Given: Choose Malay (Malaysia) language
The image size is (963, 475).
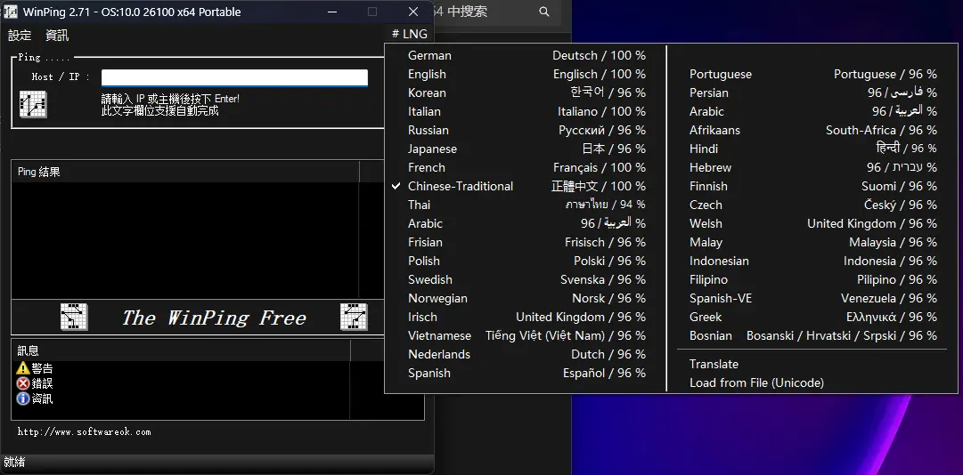Looking at the screenshot, I should click(x=812, y=243).
